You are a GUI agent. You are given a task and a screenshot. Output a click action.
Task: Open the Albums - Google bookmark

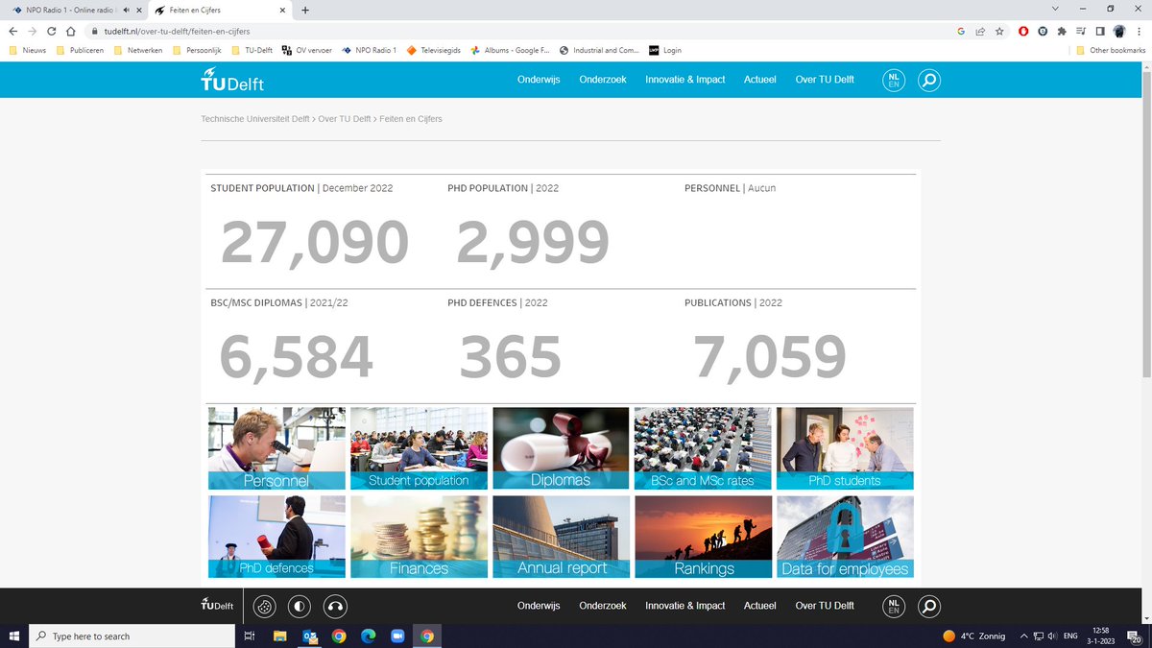tap(510, 50)
